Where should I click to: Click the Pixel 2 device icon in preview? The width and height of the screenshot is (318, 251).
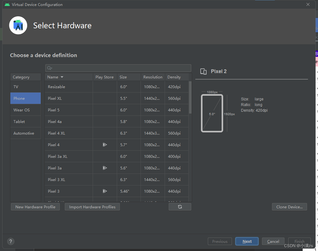click(203, 72)
